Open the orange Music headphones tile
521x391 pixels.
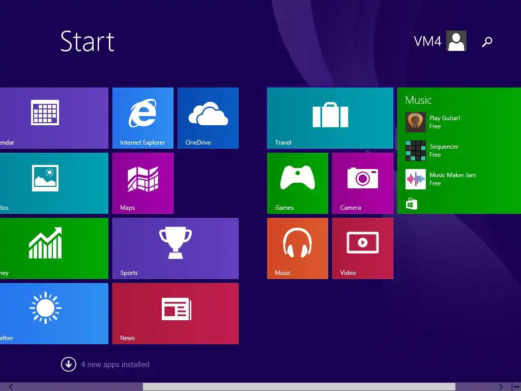click(298, 248)
